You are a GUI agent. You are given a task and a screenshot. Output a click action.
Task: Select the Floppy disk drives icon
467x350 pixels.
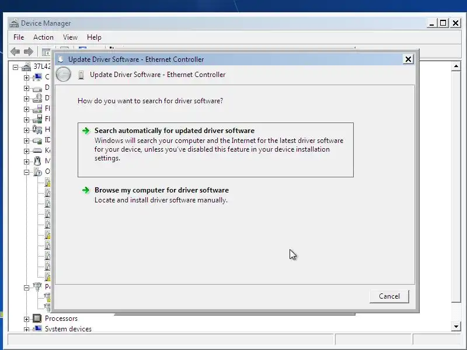pos(37,108)
